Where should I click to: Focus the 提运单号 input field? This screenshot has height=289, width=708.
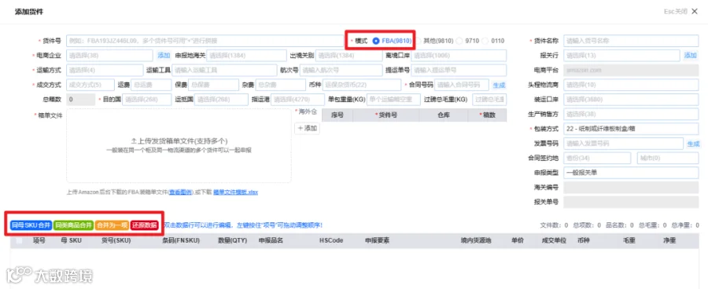[x=459, y=71]
